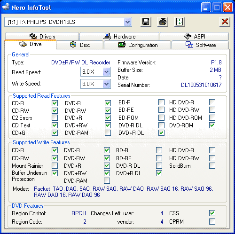
Task: Click the drive type DVD±R/RW DL Recorder
Action: (x=81, y=62)
